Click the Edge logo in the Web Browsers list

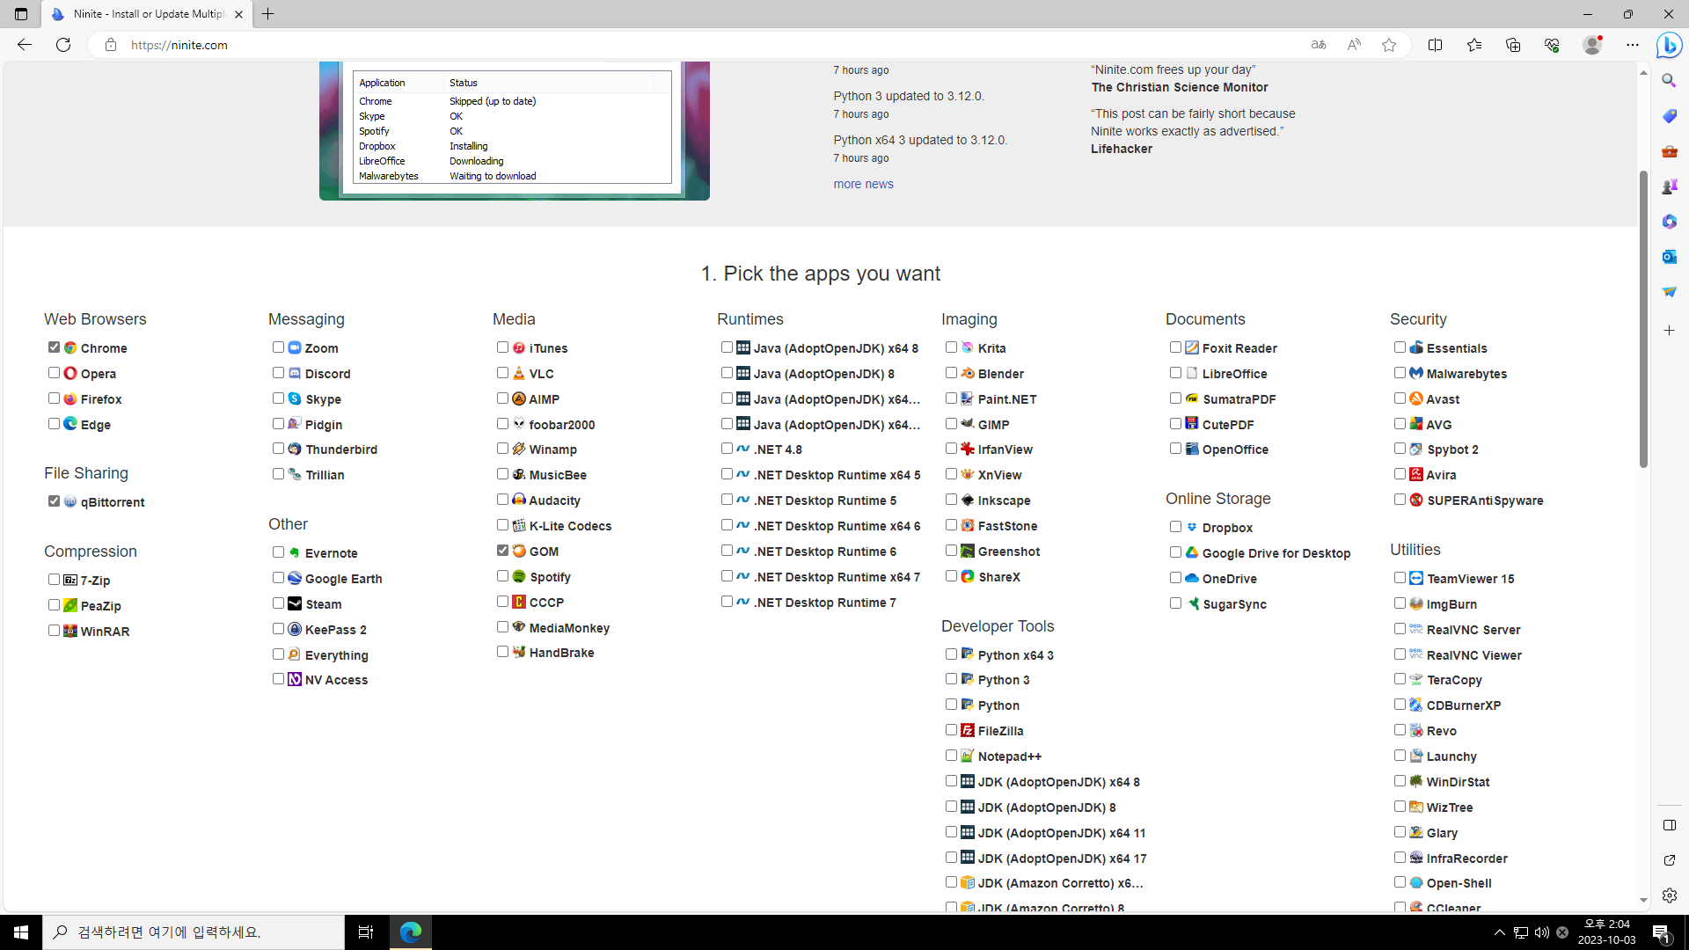point(70,425)
